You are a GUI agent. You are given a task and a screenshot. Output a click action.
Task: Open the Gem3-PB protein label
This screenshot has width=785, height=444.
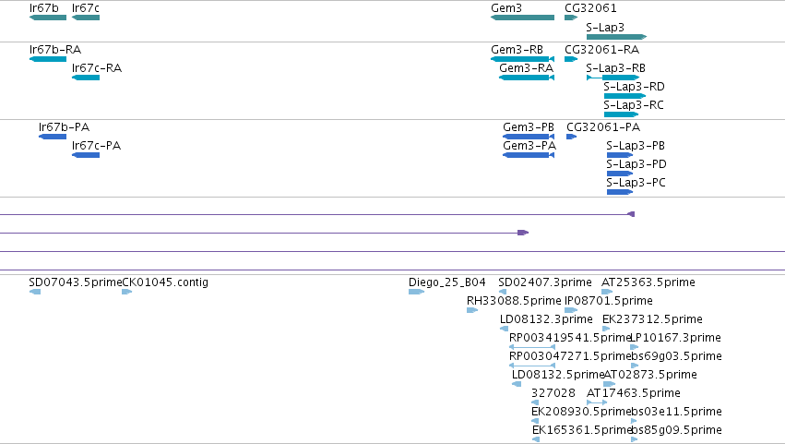pyautogui.click(x=529, y=127)
